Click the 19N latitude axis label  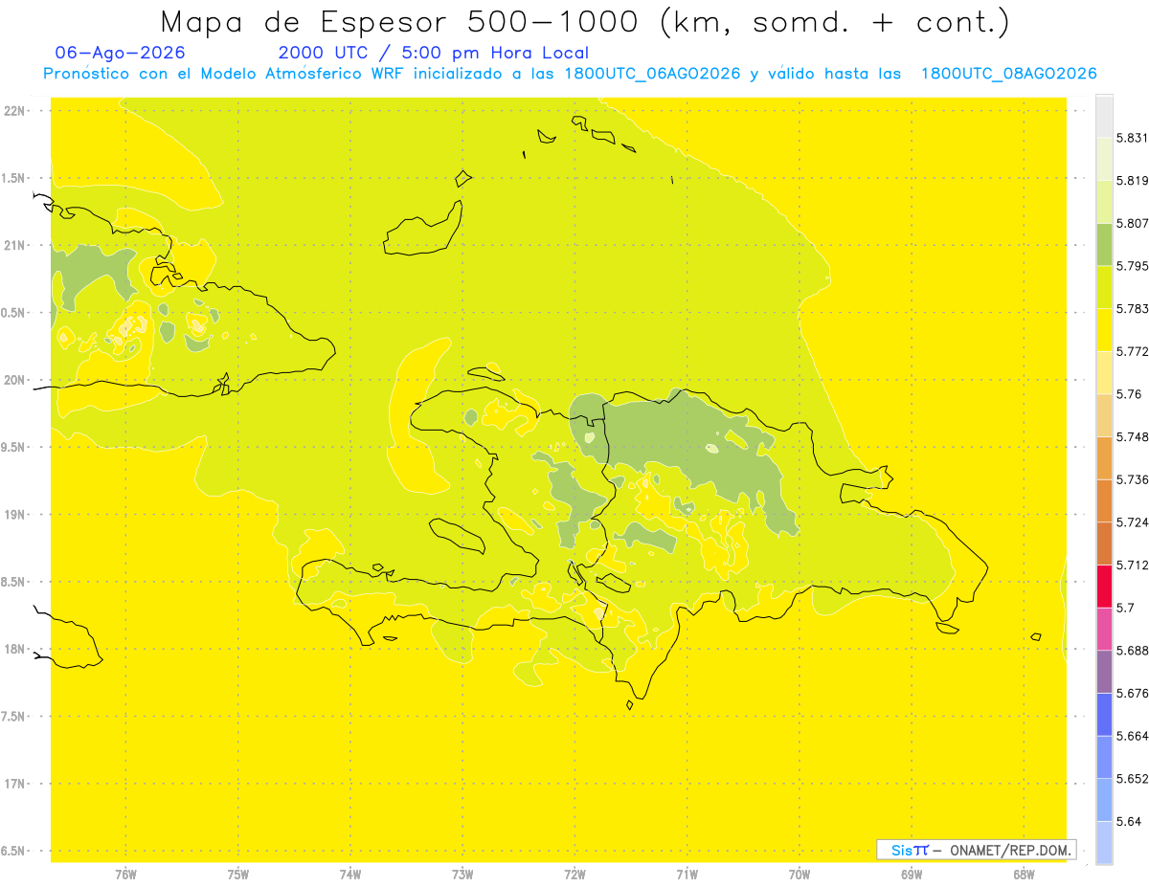(13, 514)
